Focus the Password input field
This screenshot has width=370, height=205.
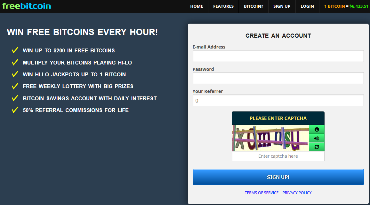coord(278,78)
